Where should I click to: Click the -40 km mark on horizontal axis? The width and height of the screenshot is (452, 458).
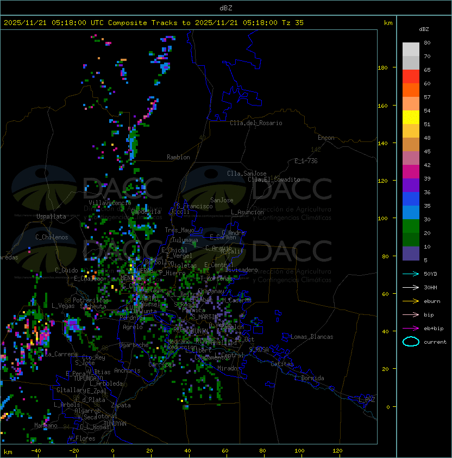coord(36,451)
